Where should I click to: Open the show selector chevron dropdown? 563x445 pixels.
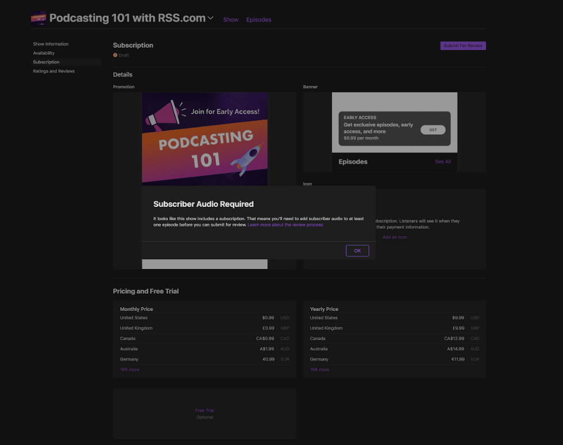[x=211, y=18]
